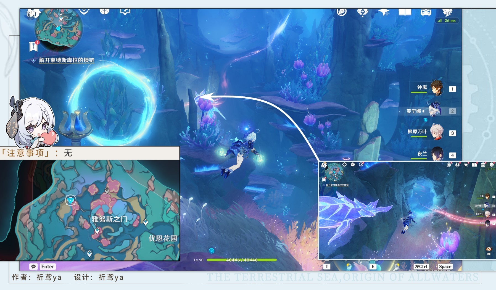This screenshot has width=496, height=290.
Task: Click the chat bubble icon
Action: pyautogui.click(x=33, y=267)
